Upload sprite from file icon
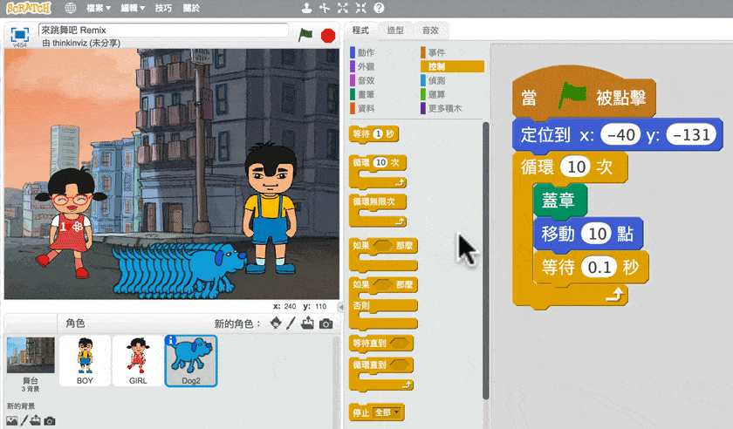 pyautogui.click(x=307, y=323)
